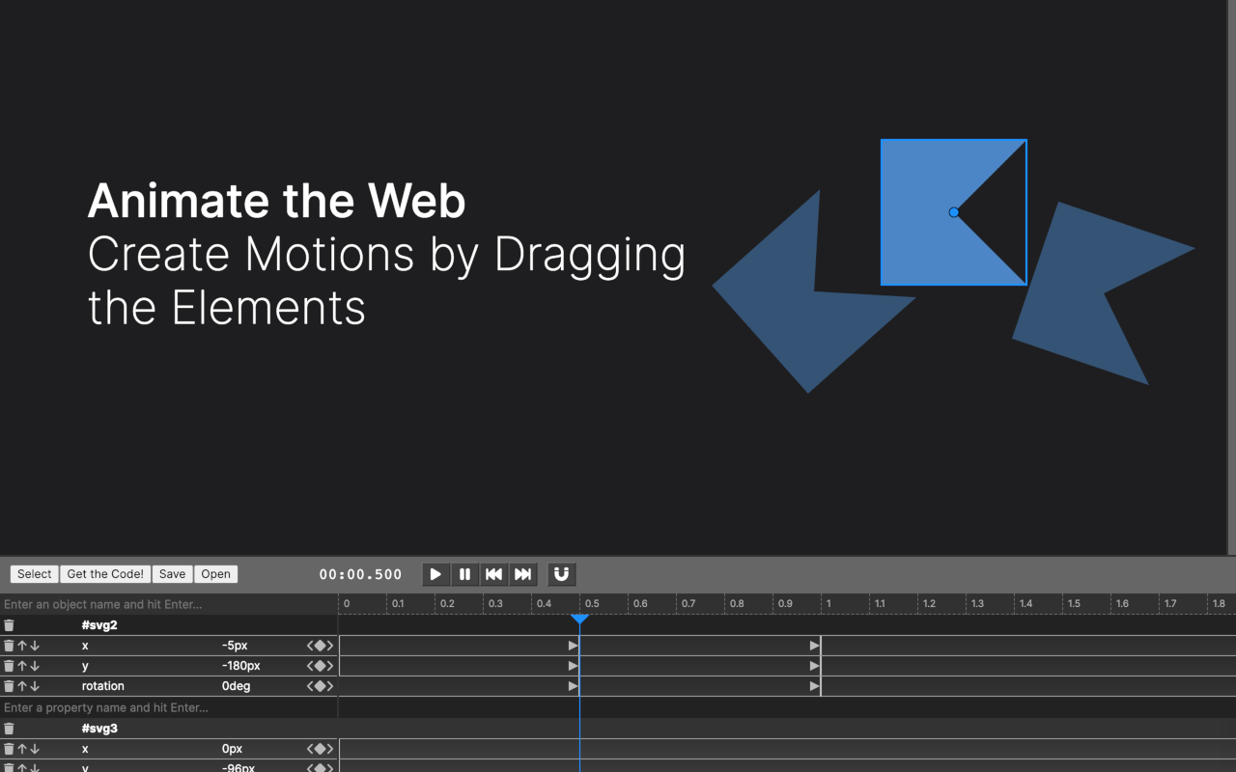Select the #svg2 x keyframe at 1
1236x772 pixels.
click(x=815, y=646)
